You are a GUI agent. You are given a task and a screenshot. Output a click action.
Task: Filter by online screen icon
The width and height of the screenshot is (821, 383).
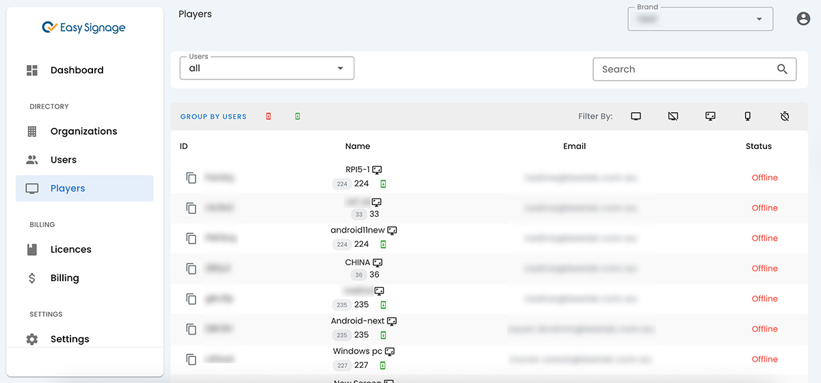636,116
